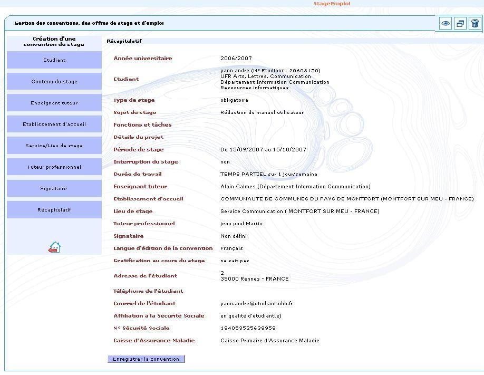This screenshot has height=375, width=484.
Task: Select Enseignant tuteur in the sidebar
Action: pyautogui.click(x=54, y=103)
